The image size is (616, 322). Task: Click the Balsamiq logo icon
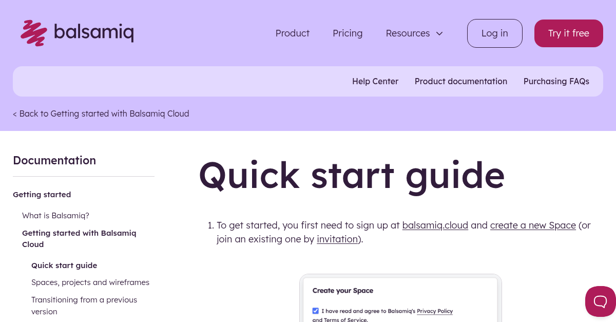click(33, 33)
